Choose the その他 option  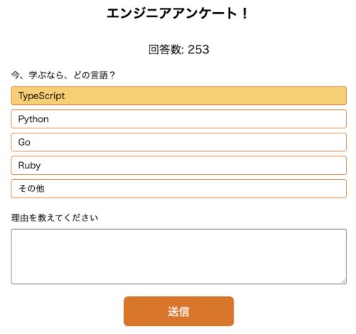[x=179, y=188]
